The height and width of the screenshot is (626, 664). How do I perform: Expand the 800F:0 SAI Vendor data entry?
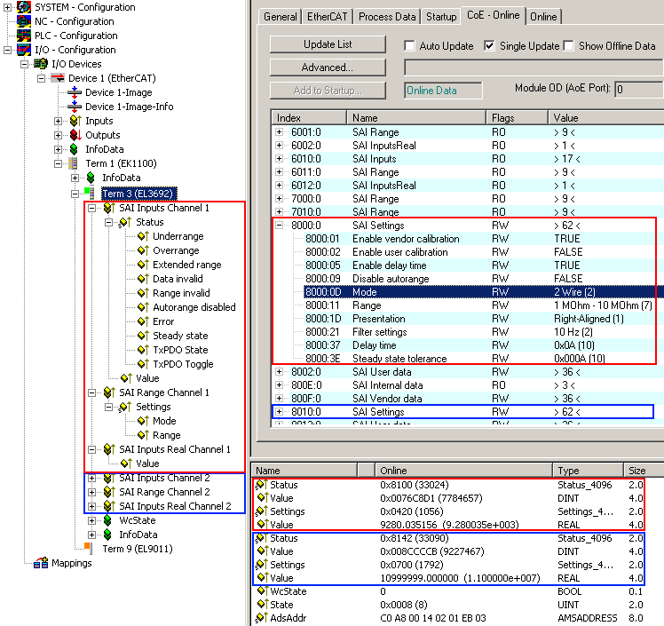pos(279,399)
